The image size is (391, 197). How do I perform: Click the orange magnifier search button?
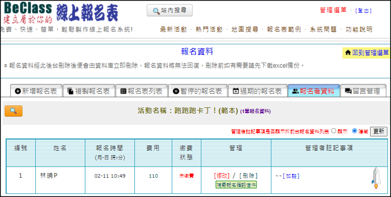(x=13, y=111)
